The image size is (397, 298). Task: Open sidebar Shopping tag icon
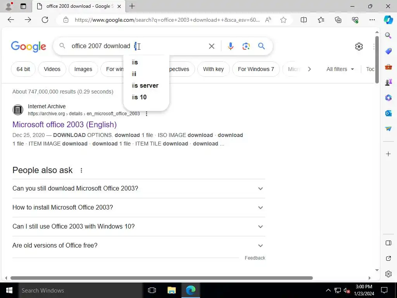coord(388,51)
